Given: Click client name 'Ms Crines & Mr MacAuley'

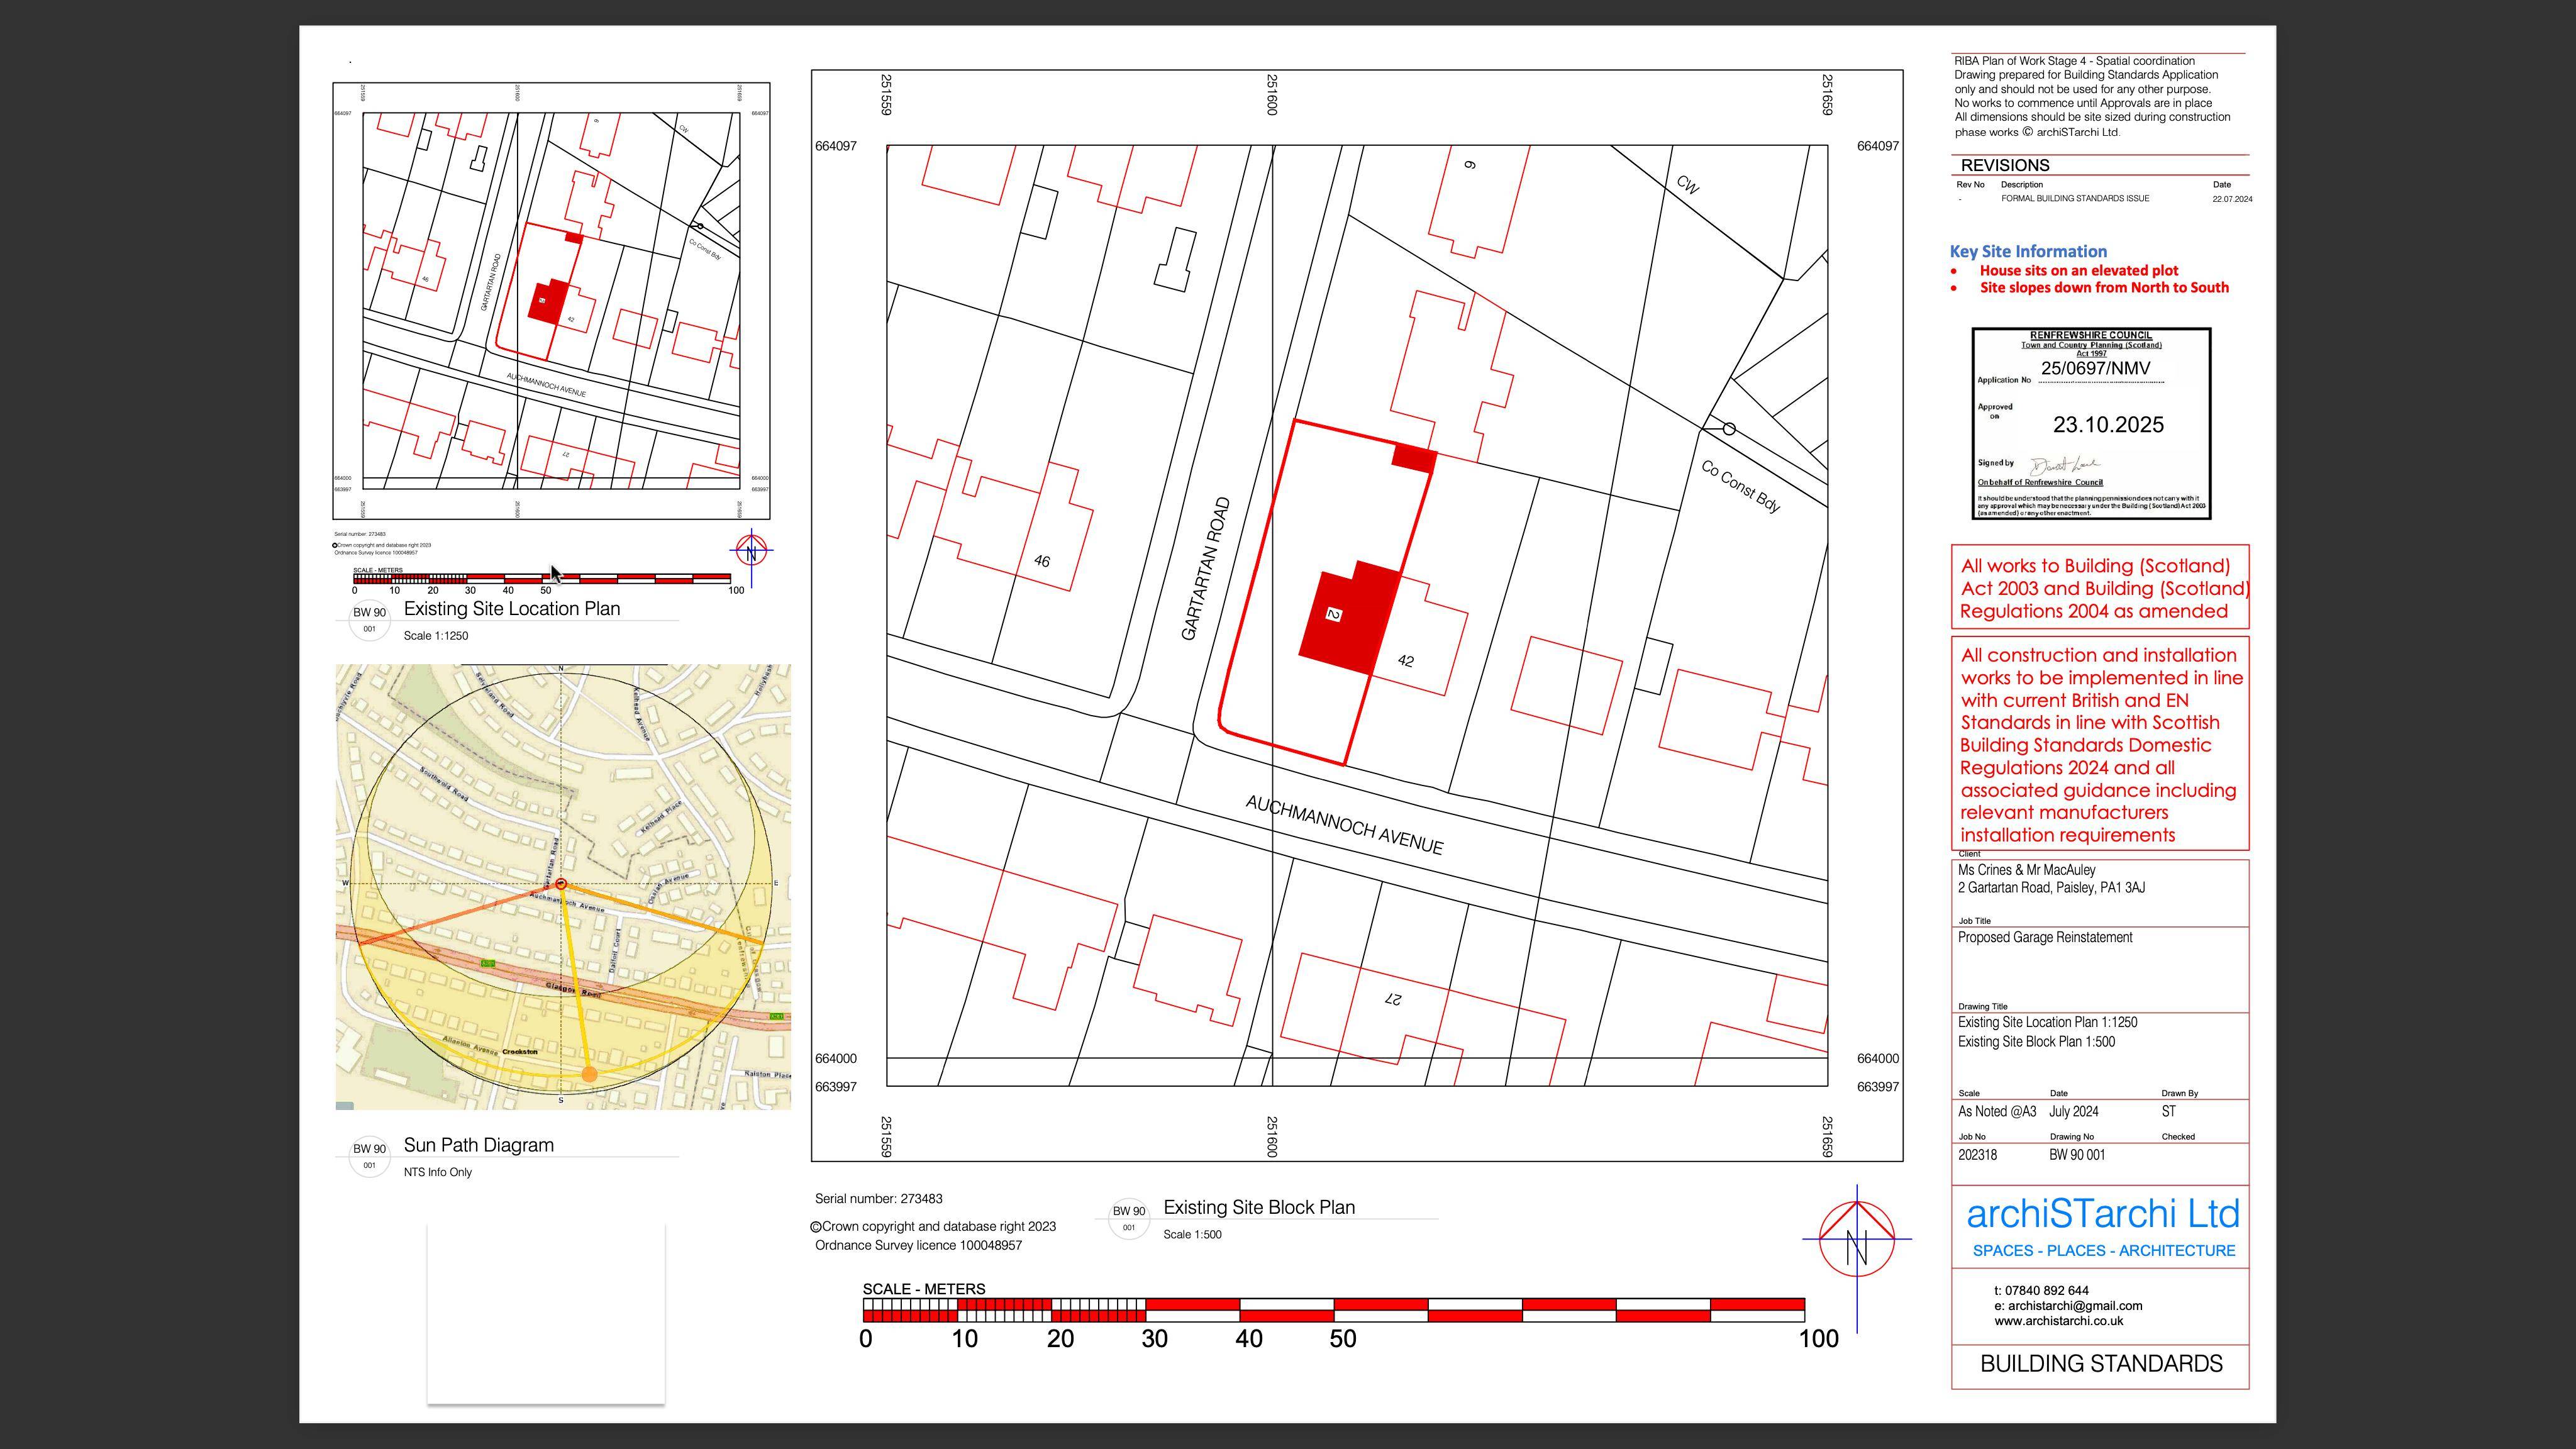Looking at the screenshot, I should pos(2026,870).
